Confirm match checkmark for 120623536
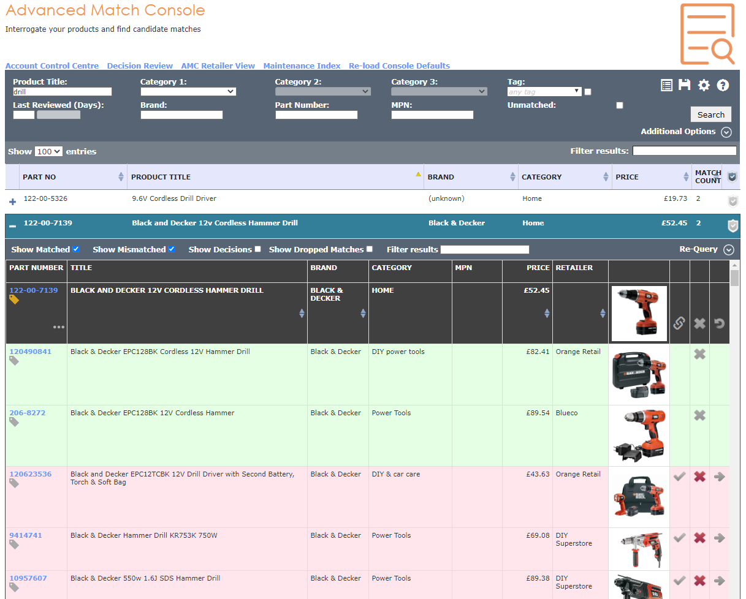 pos(679,477)
